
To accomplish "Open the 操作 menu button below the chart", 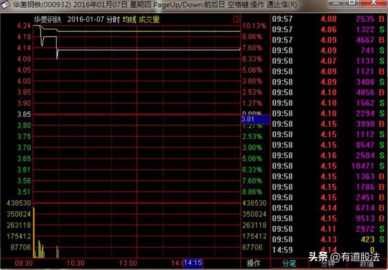I will pyautogui.click(x=253, y=263).
